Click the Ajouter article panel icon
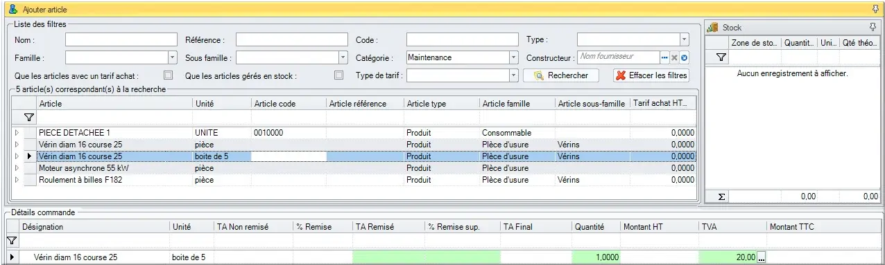This screenshot has height=265, width=885. (x=12, y=9)
